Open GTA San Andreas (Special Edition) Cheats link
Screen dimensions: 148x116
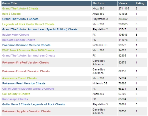tap(40, 29)
